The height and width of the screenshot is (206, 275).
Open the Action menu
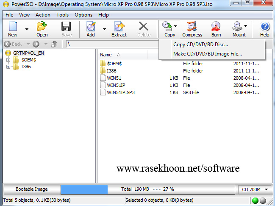[x=43, y=15]
